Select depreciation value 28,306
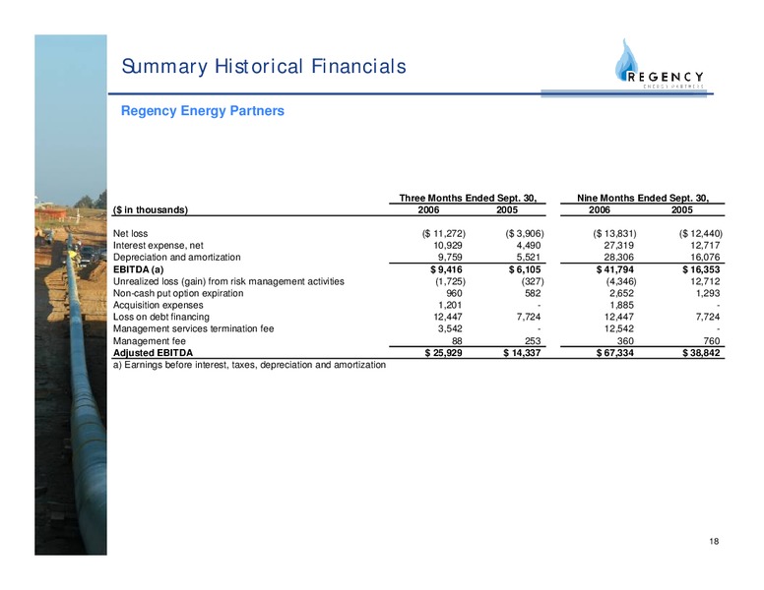 pos(619,257)
